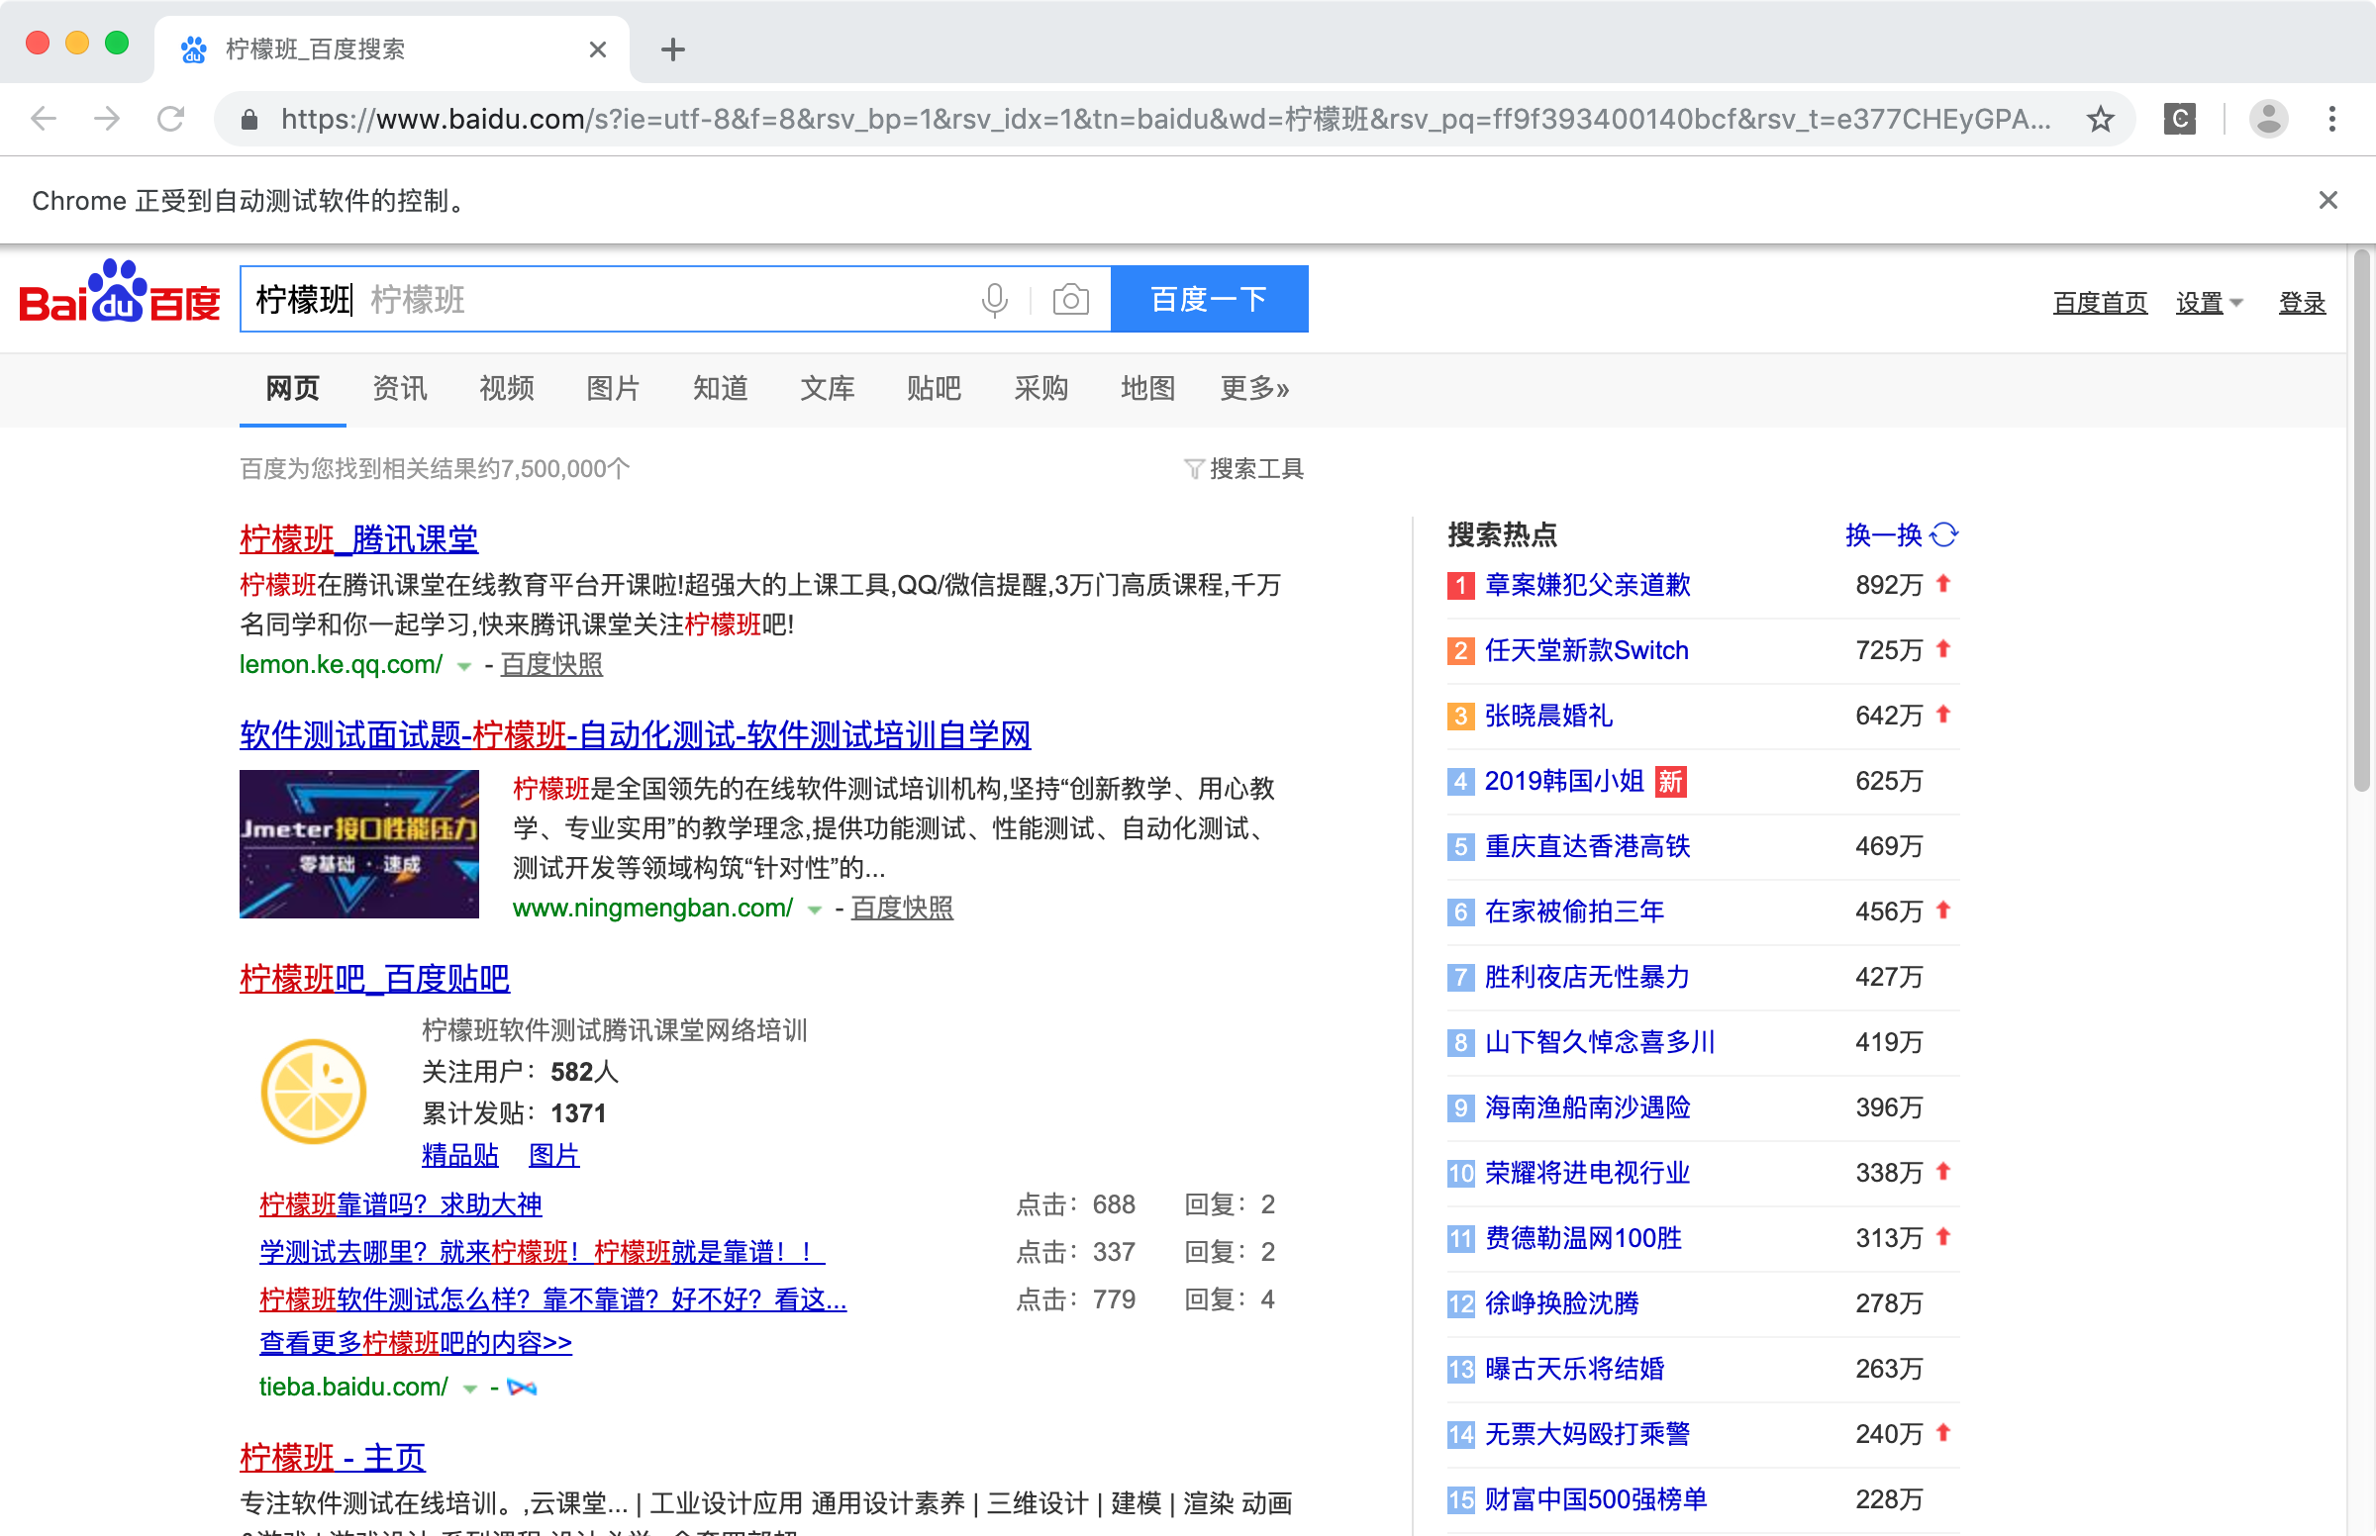
Task: Expand arrow next to tieba.baidu.com
Action: 470,1389
